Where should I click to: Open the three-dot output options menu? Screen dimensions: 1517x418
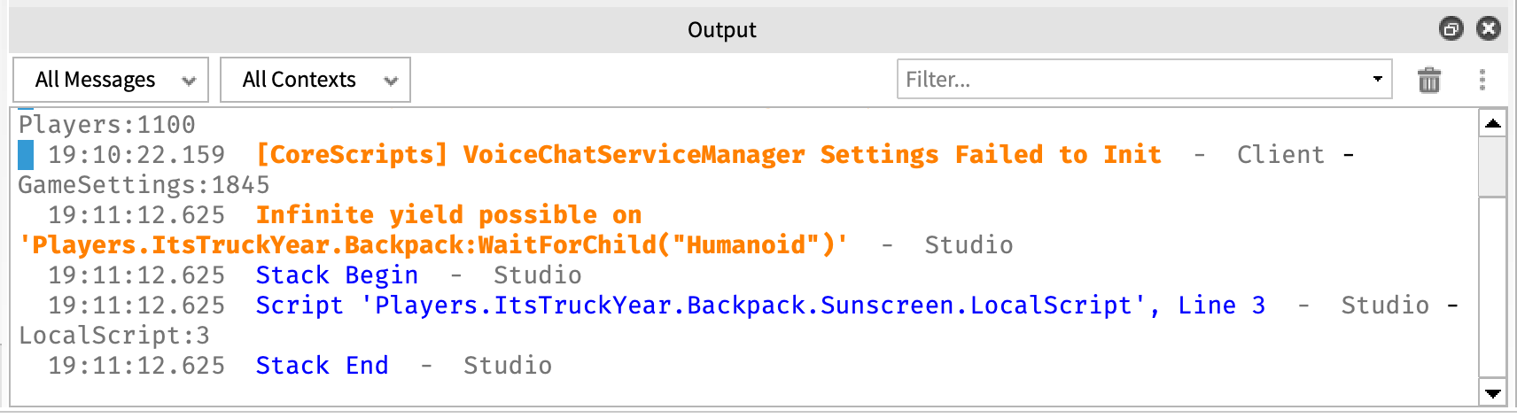point(1482,80)
